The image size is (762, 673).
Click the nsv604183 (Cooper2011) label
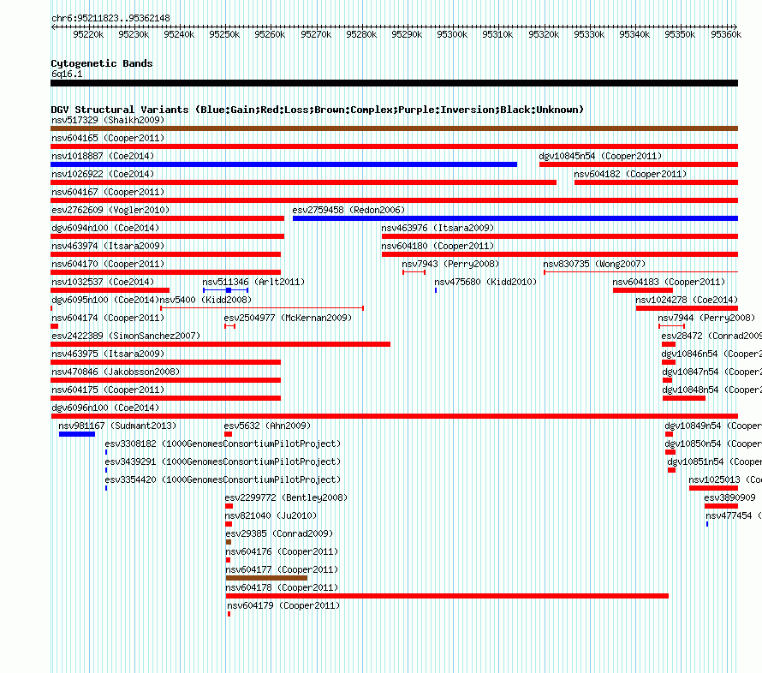pos(668,282)
